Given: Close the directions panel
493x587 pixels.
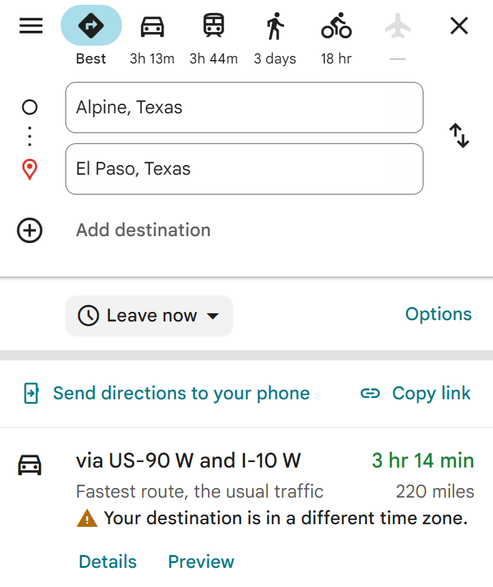Looking at the screenshot, I should 460,26.
